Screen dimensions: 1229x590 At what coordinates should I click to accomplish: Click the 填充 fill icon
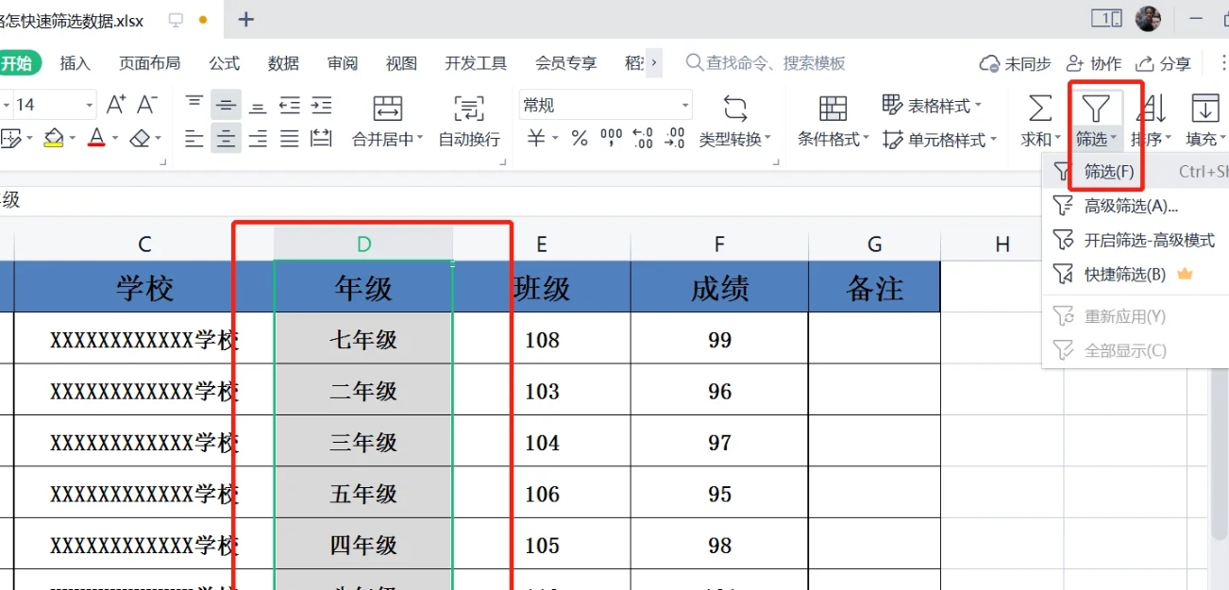click(x=1204, y=108)
